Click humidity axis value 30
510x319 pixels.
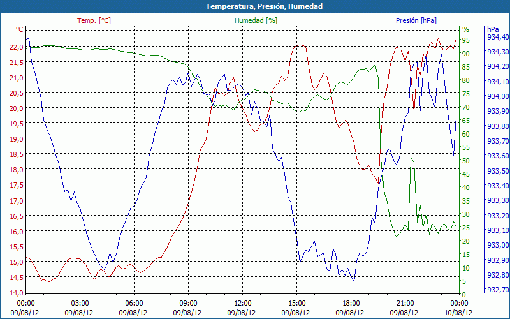466,214
